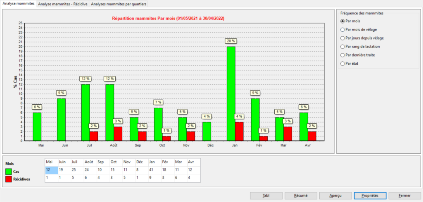423x202 pixels.
Task: Select the 'Par mois' radio button
Action: (342, 21)
